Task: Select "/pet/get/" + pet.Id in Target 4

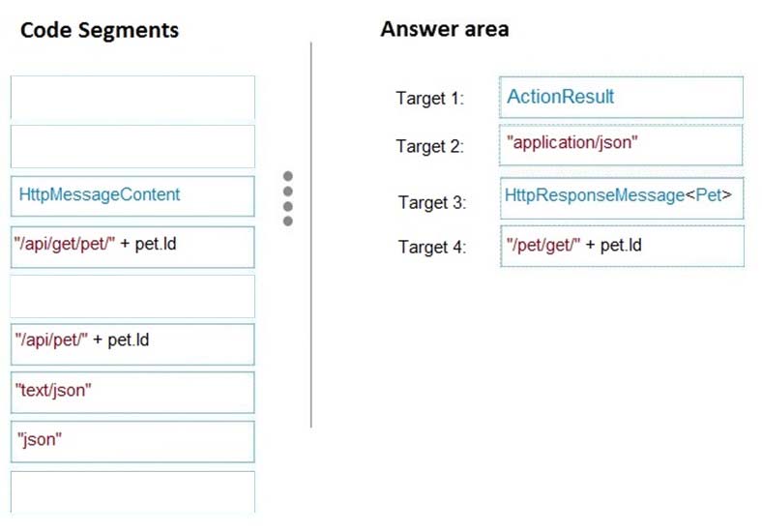Action: coord(622,246)
